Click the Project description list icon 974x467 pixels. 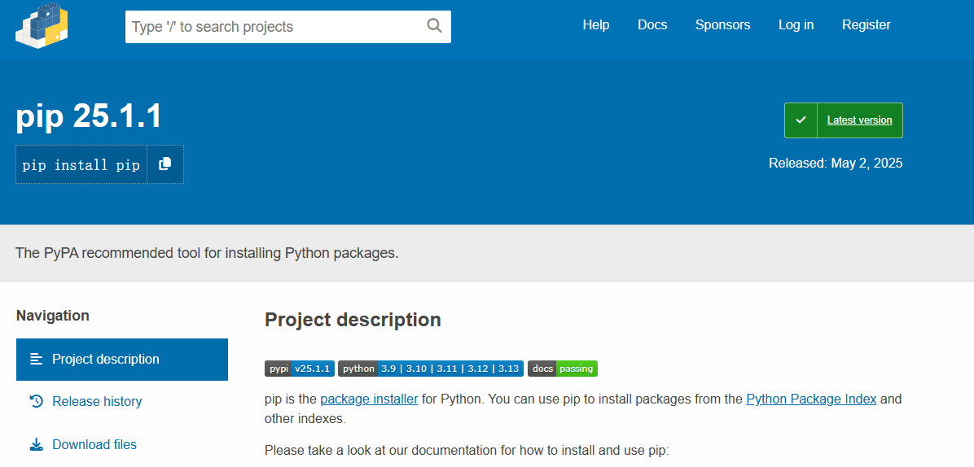click(x=36, y=359)
